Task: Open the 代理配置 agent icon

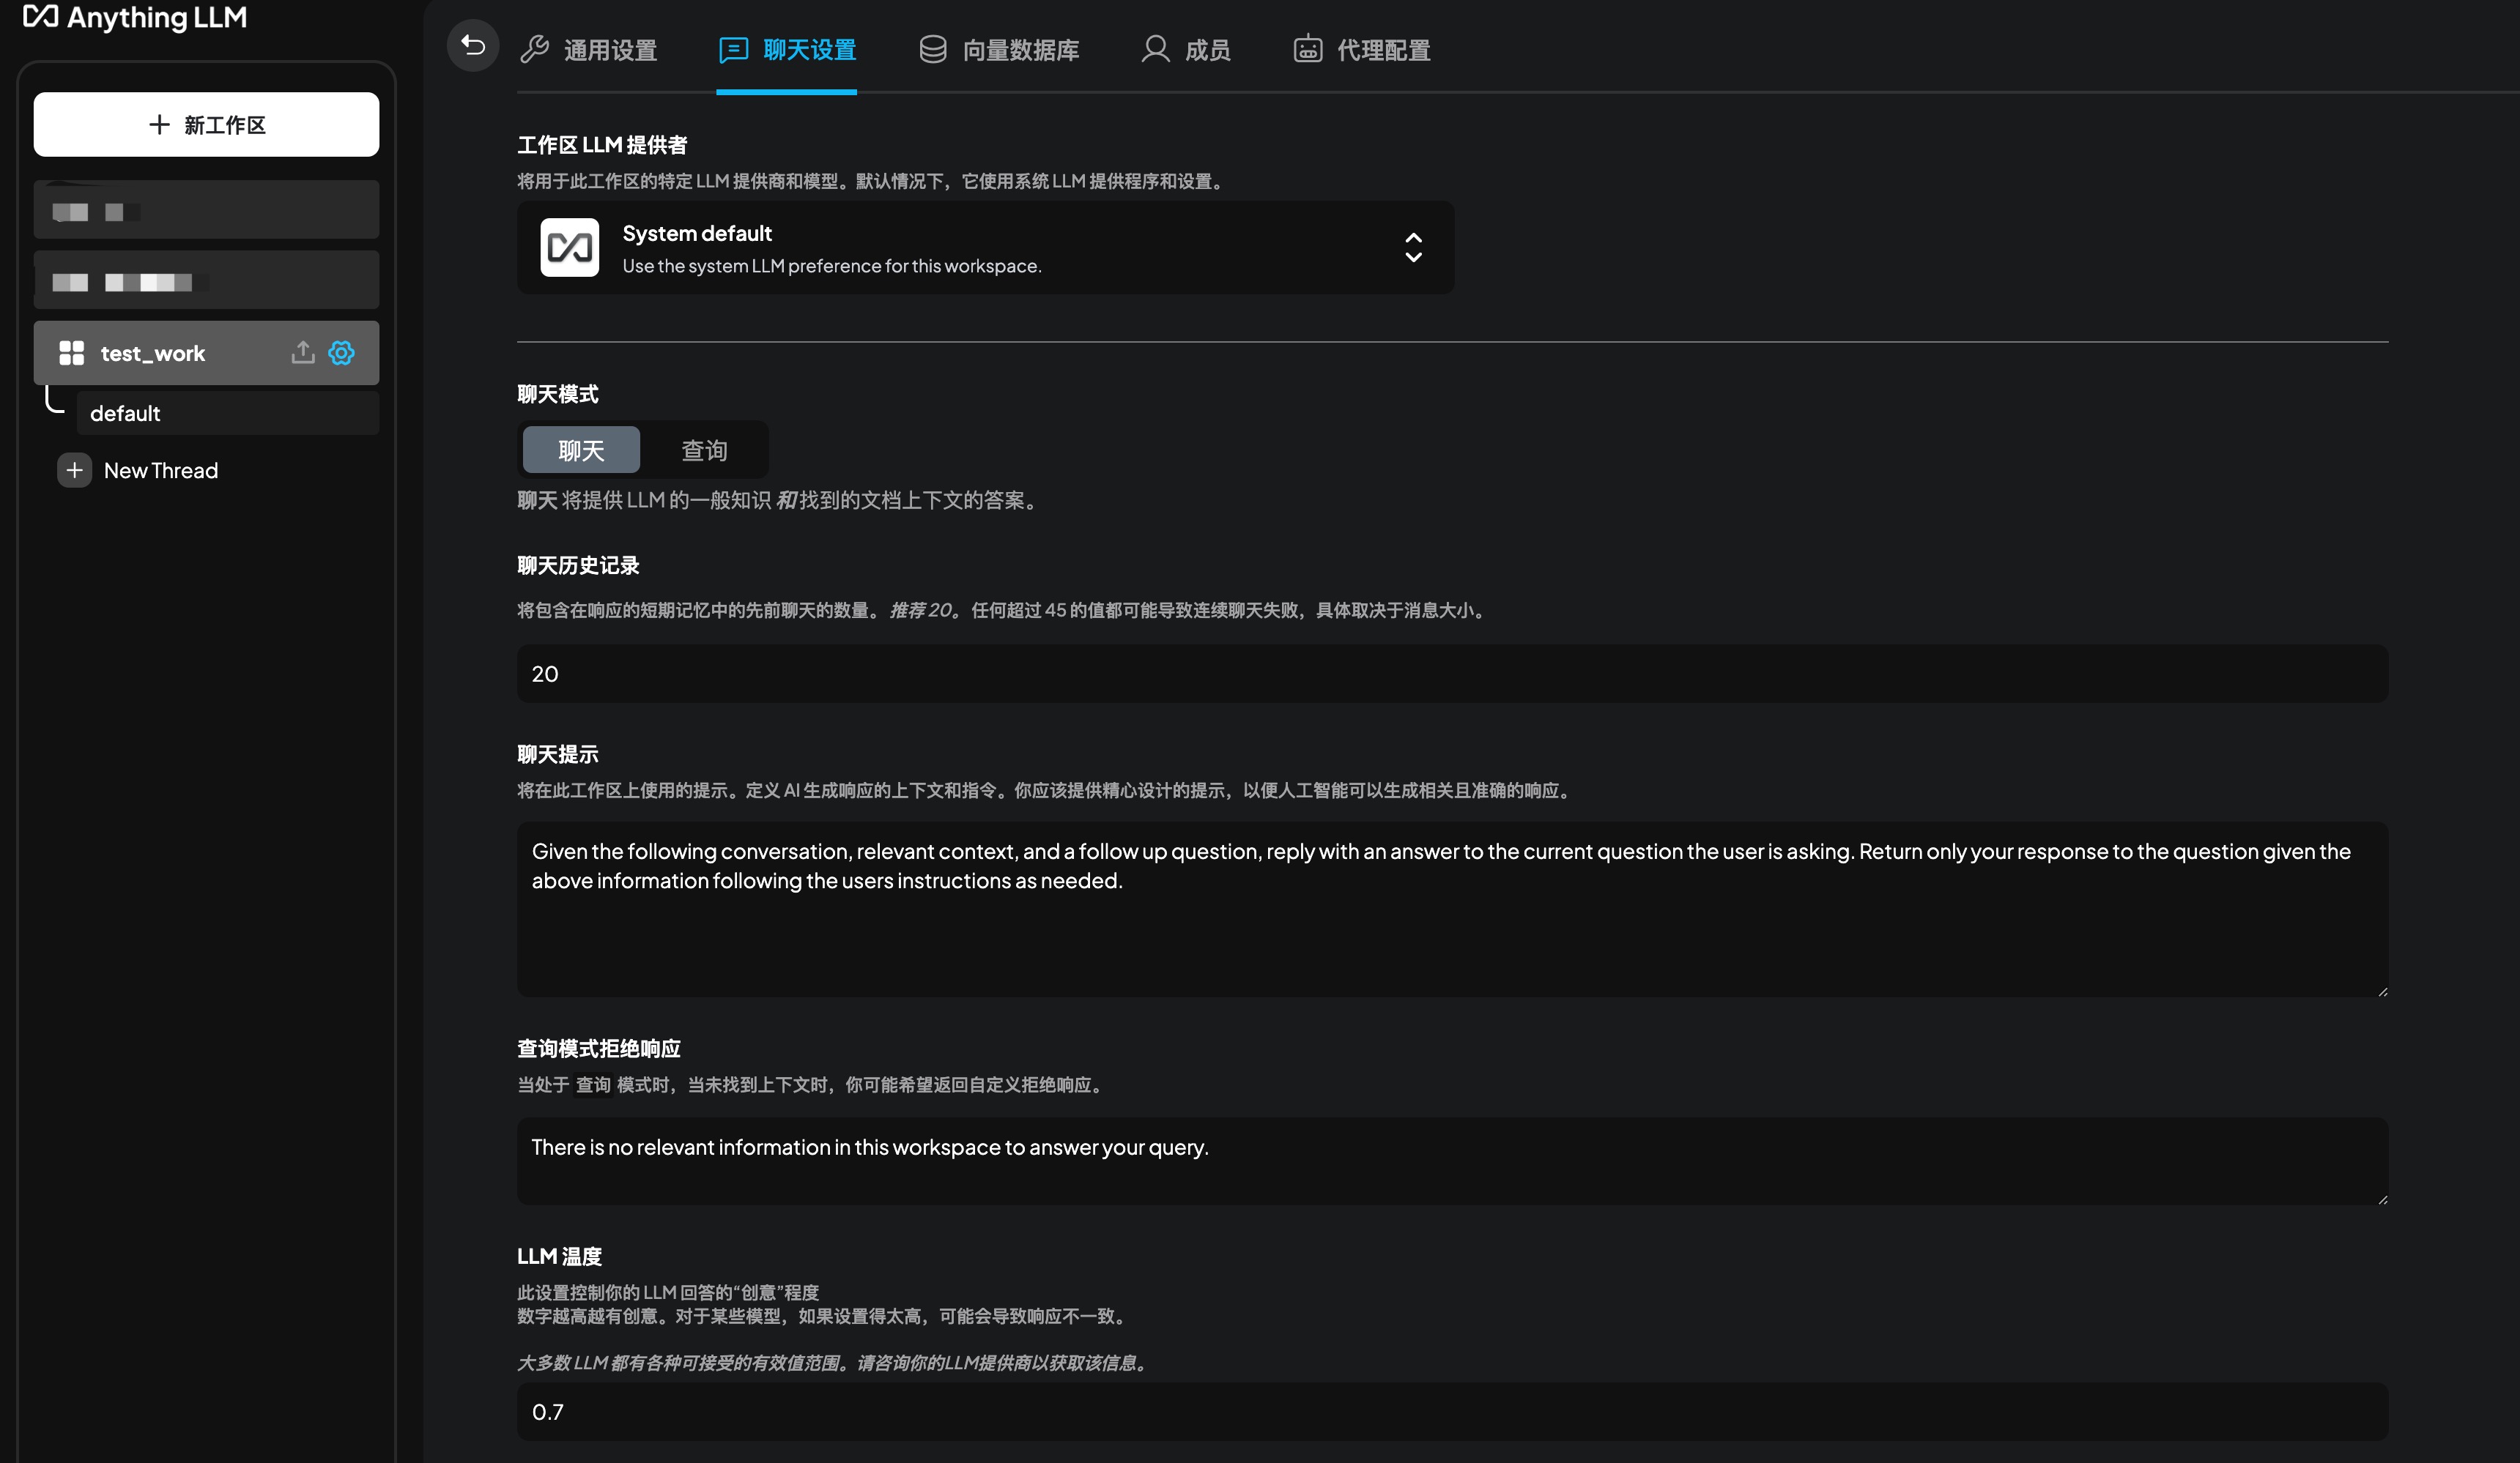Action: coord(1308,48)
